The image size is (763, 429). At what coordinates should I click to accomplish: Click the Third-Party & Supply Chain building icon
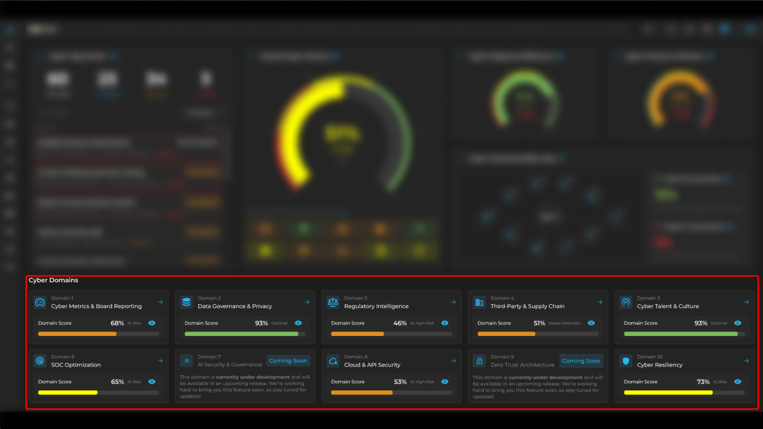(x=479, y=302)
